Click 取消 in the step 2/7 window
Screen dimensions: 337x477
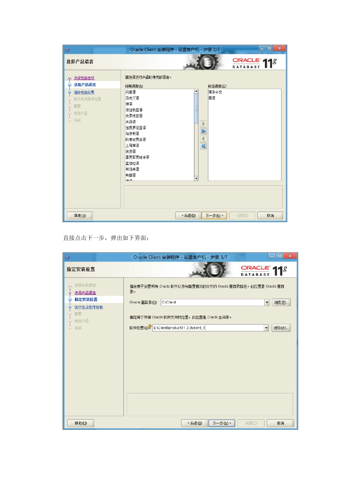tap(270, 215)
